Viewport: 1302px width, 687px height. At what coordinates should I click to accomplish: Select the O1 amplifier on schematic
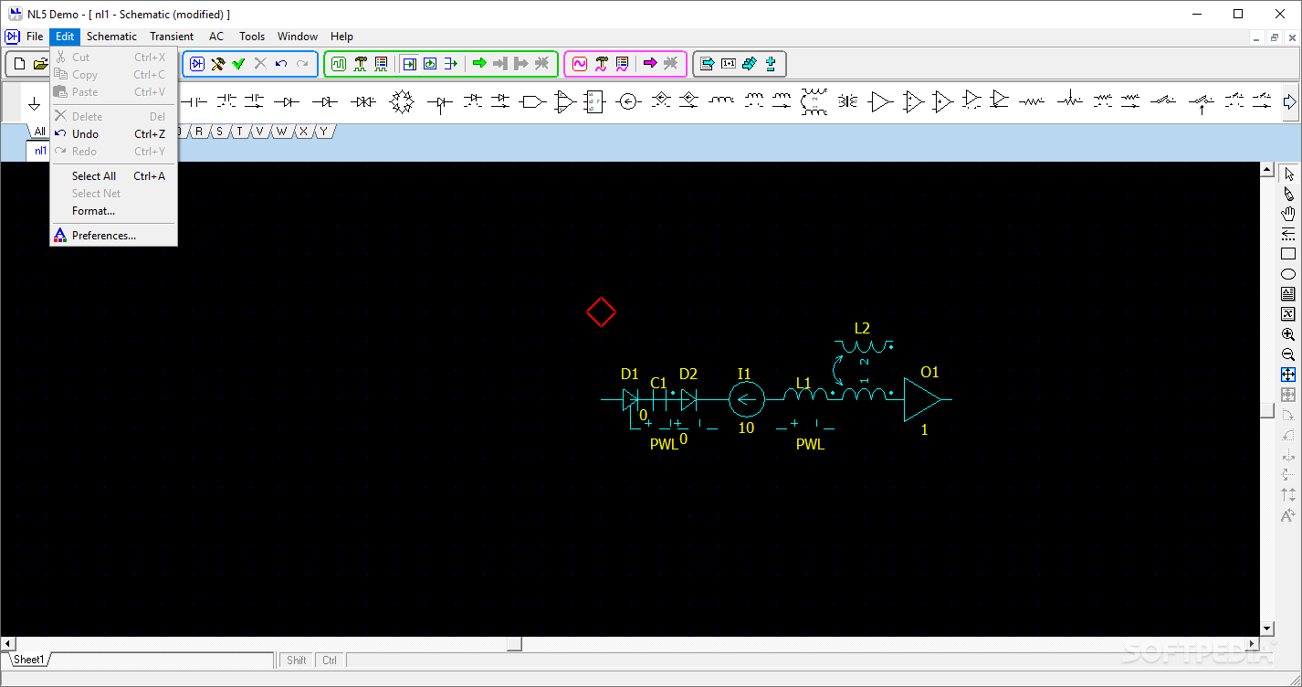pyautogui.click(x=922, y=399)
